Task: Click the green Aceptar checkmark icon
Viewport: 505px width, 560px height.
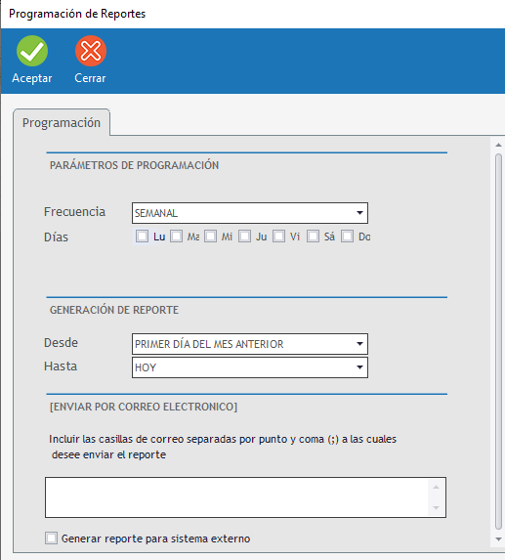Action: [x=32, y=51]
